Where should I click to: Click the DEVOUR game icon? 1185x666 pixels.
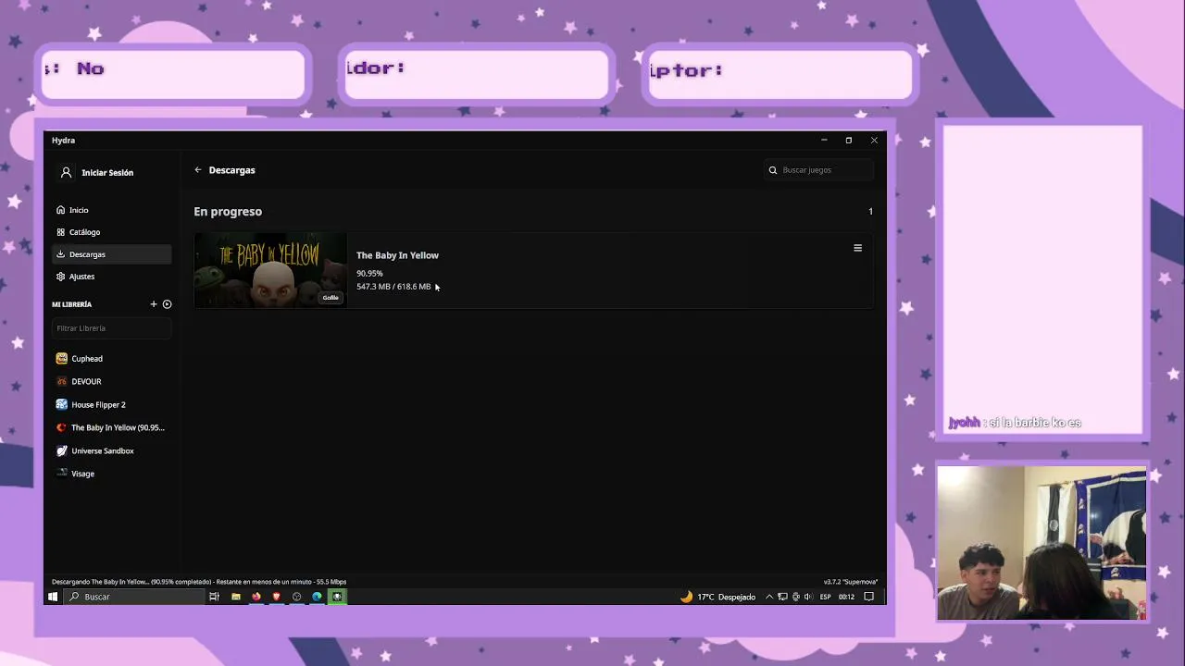click(x=62, y=381)
